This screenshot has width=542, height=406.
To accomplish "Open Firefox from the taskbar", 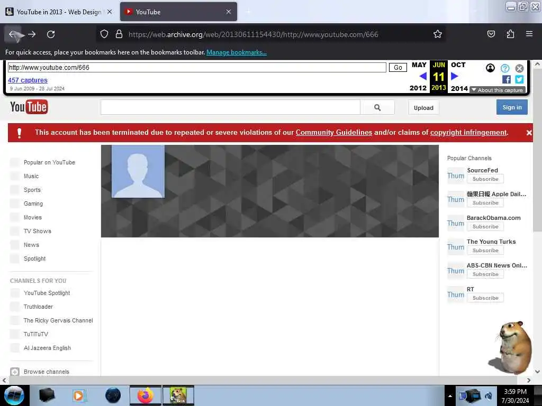I will (x=146, y=395).
